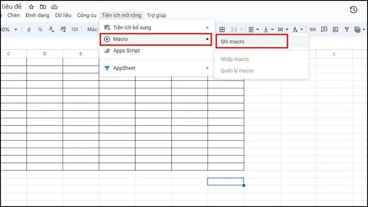Viewport: 368px width, 207px height.
Task: Open the text rotation dropdown
Action: 282,29
